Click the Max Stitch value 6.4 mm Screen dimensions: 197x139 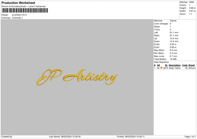click(x=173, y=50)
